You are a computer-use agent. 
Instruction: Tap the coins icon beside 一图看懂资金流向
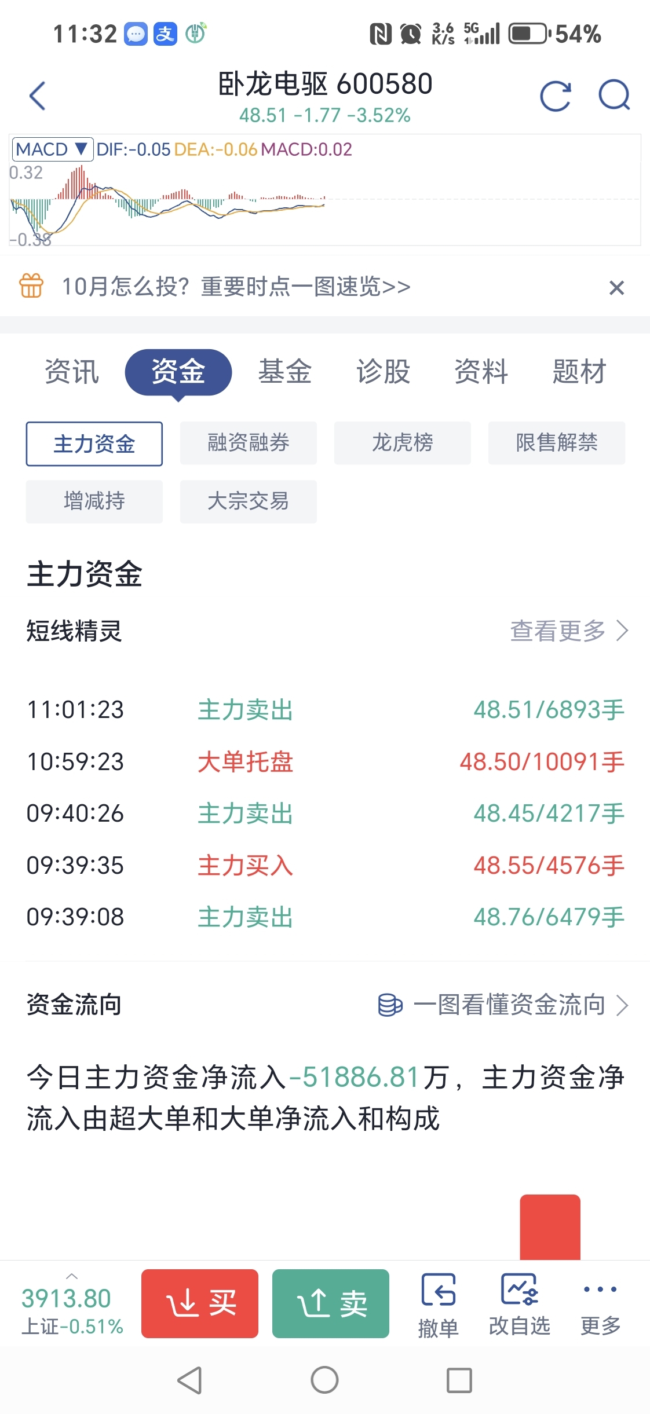click(390, 1005)
